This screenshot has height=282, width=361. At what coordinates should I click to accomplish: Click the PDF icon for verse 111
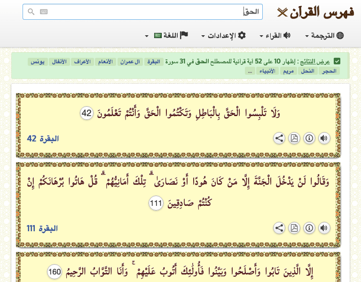(294, 228)
